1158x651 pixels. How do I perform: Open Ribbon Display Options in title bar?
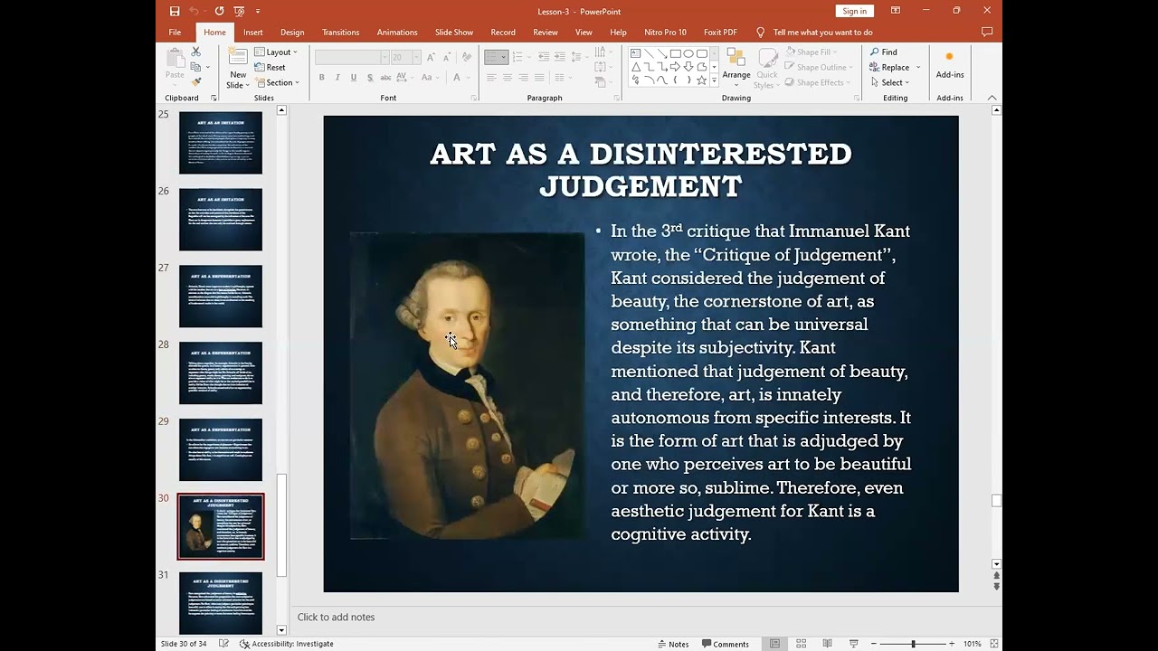(x=895, y=11)
